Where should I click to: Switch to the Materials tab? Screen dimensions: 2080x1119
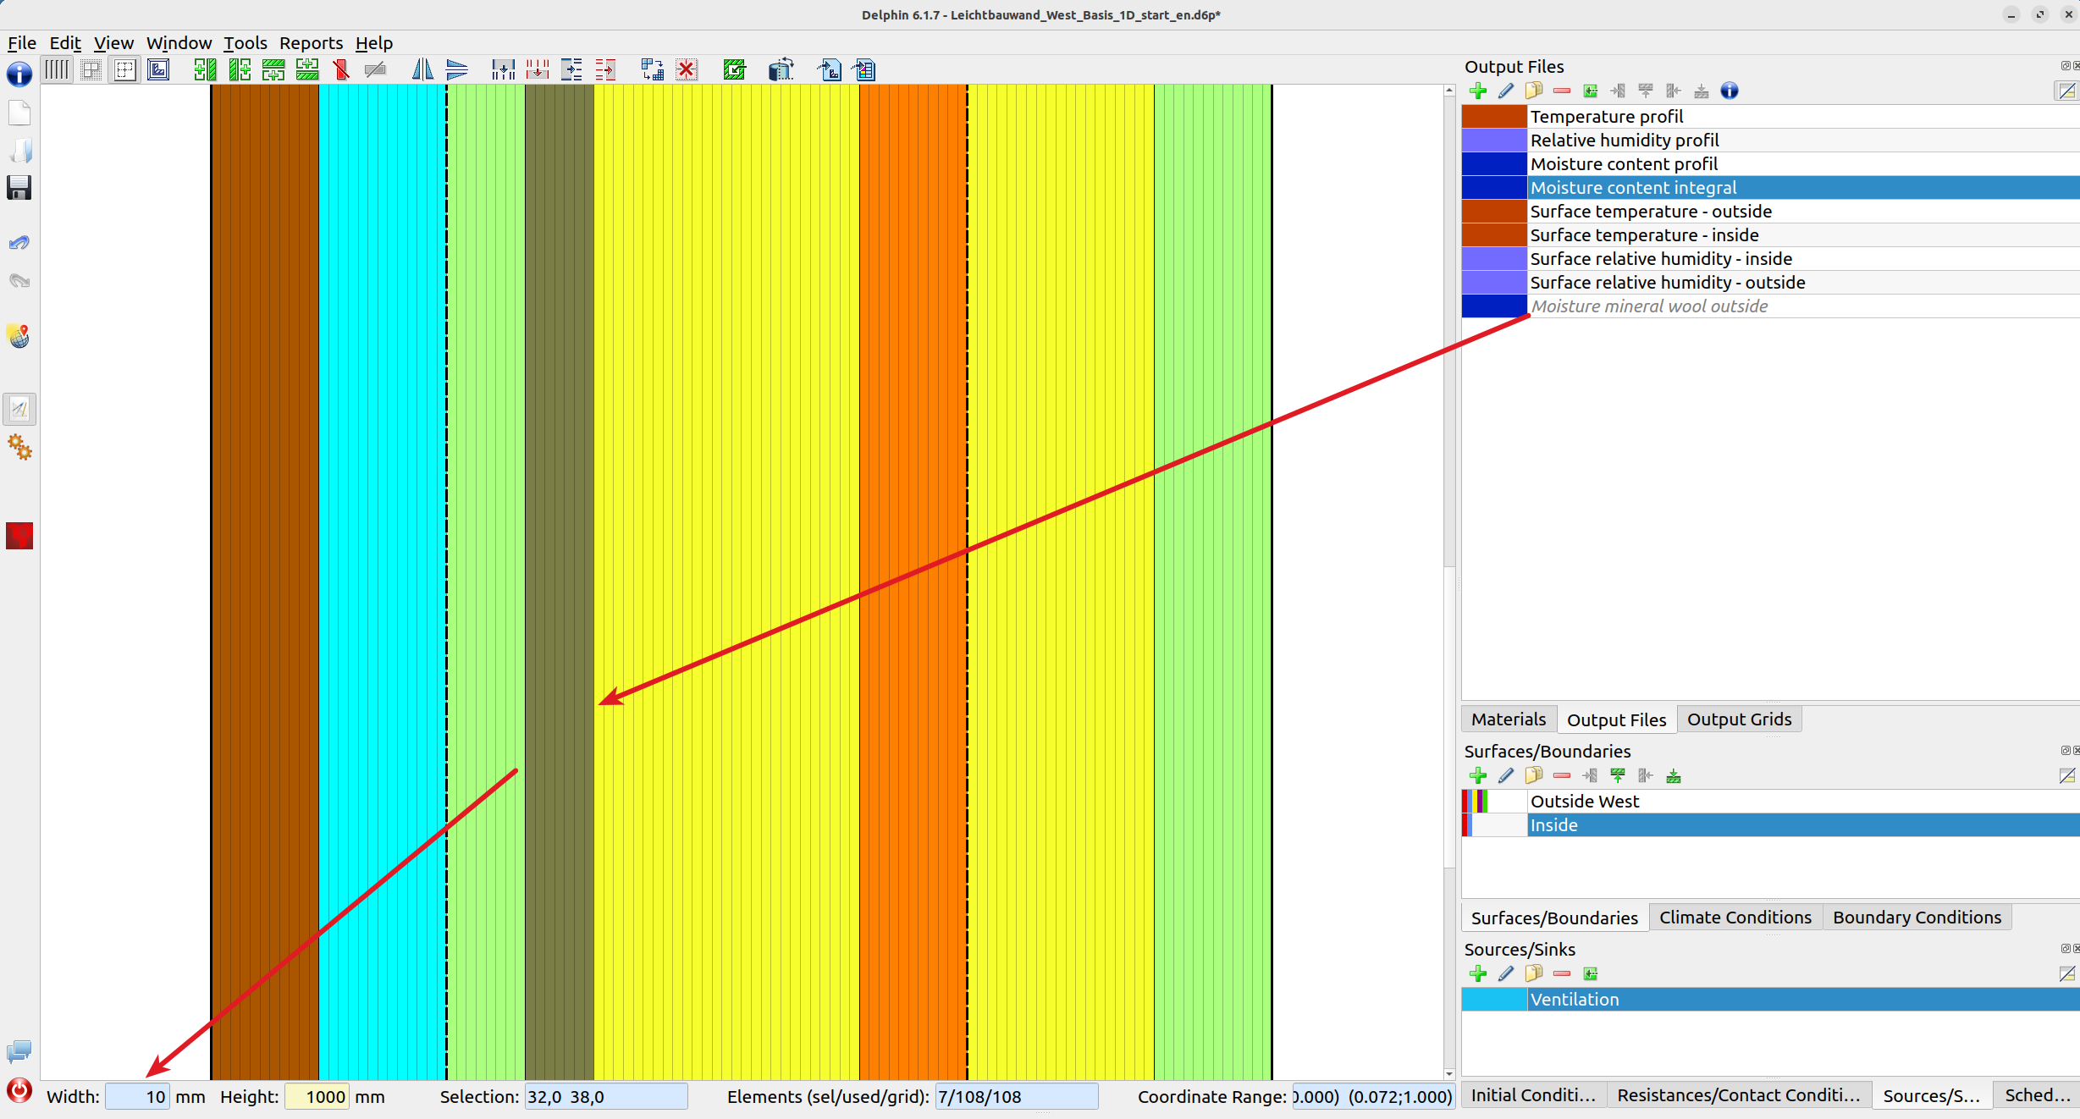(1508, 719)
